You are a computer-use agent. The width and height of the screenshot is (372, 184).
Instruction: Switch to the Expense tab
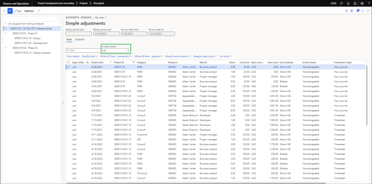80,39
